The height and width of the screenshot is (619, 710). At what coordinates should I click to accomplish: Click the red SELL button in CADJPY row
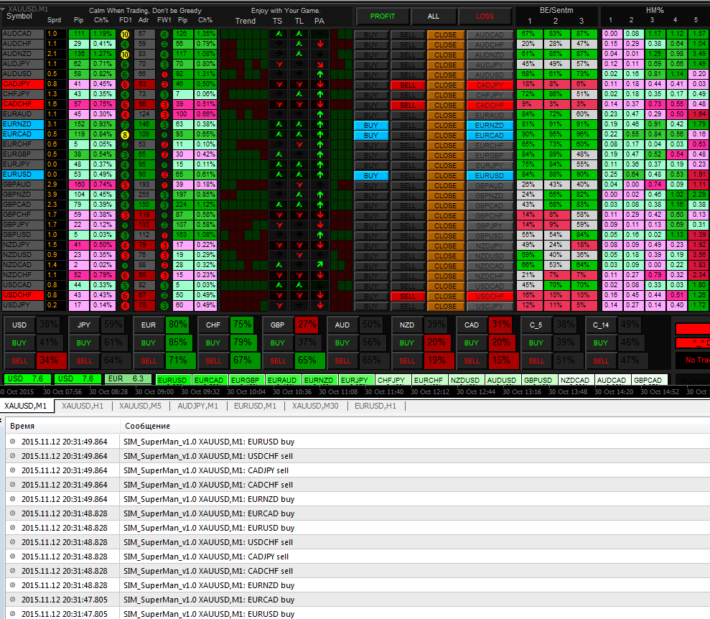pyautogui.click(x=408, y=85)
